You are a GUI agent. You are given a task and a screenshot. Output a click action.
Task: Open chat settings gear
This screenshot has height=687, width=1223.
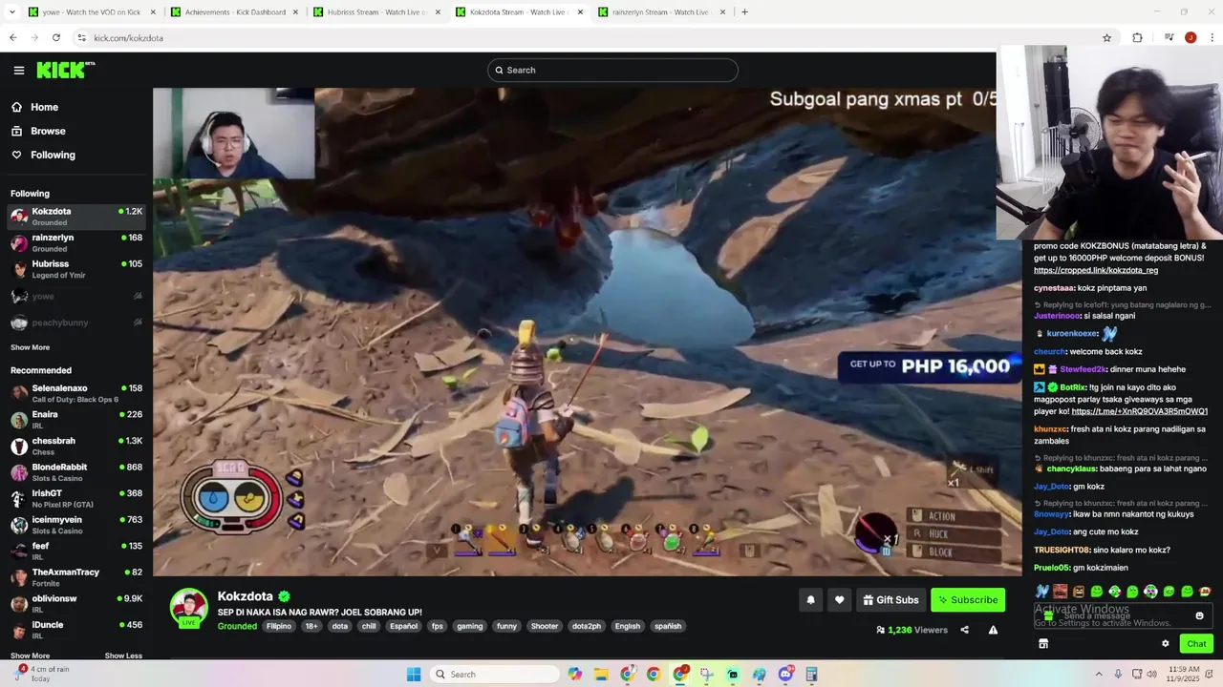point(1166,644)
